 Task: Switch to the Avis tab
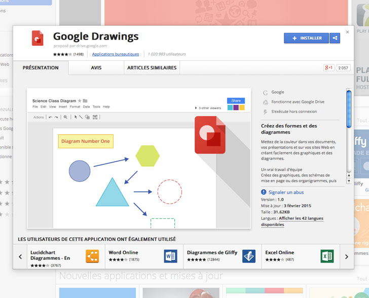point(96,68)
